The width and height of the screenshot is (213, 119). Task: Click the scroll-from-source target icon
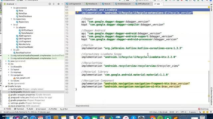[50, 4]
